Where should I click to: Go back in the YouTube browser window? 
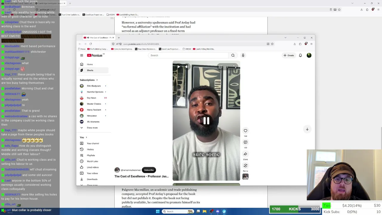point(79,44)
